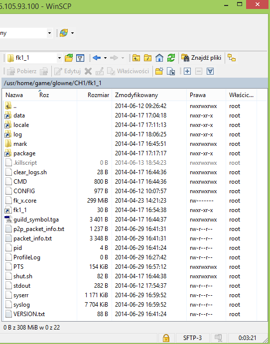Expand the back navigation history arrow
270x344 pixels.
pyautogui.click(x=106, y=58)
